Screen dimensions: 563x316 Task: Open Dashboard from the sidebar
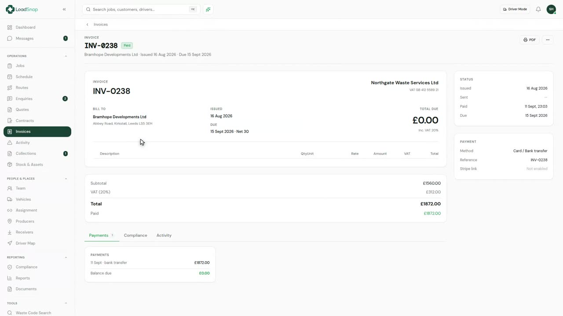[x=37, y=27]
